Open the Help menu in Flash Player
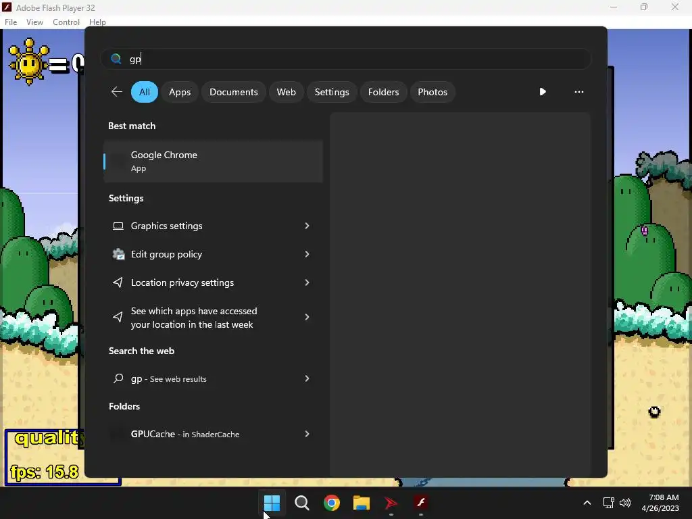 (97, 22)
